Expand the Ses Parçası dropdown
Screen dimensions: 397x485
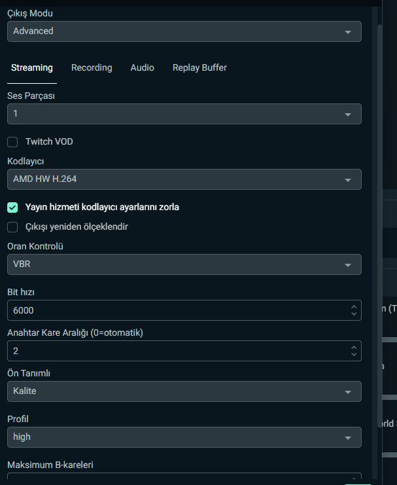tap(184, 114)
